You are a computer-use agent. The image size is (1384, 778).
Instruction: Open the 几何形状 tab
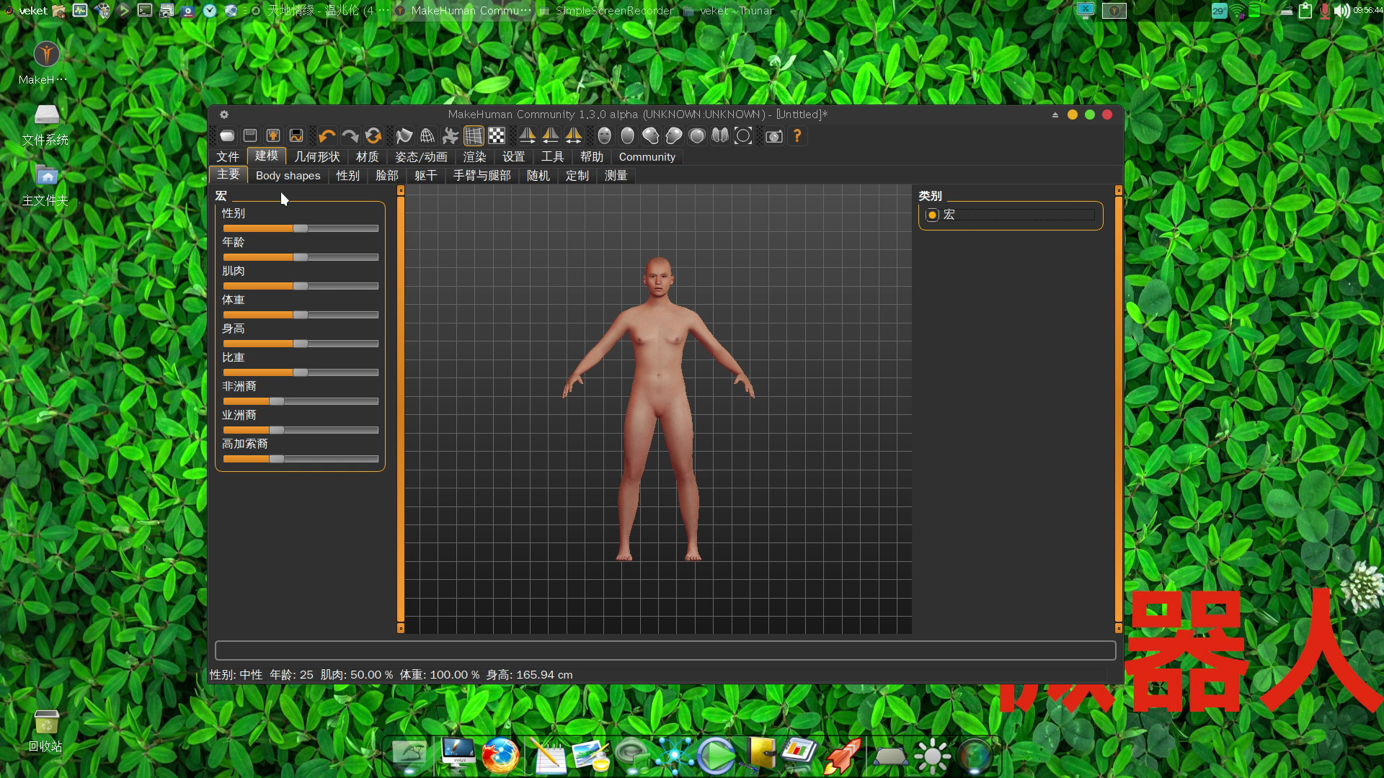(317, 157)
